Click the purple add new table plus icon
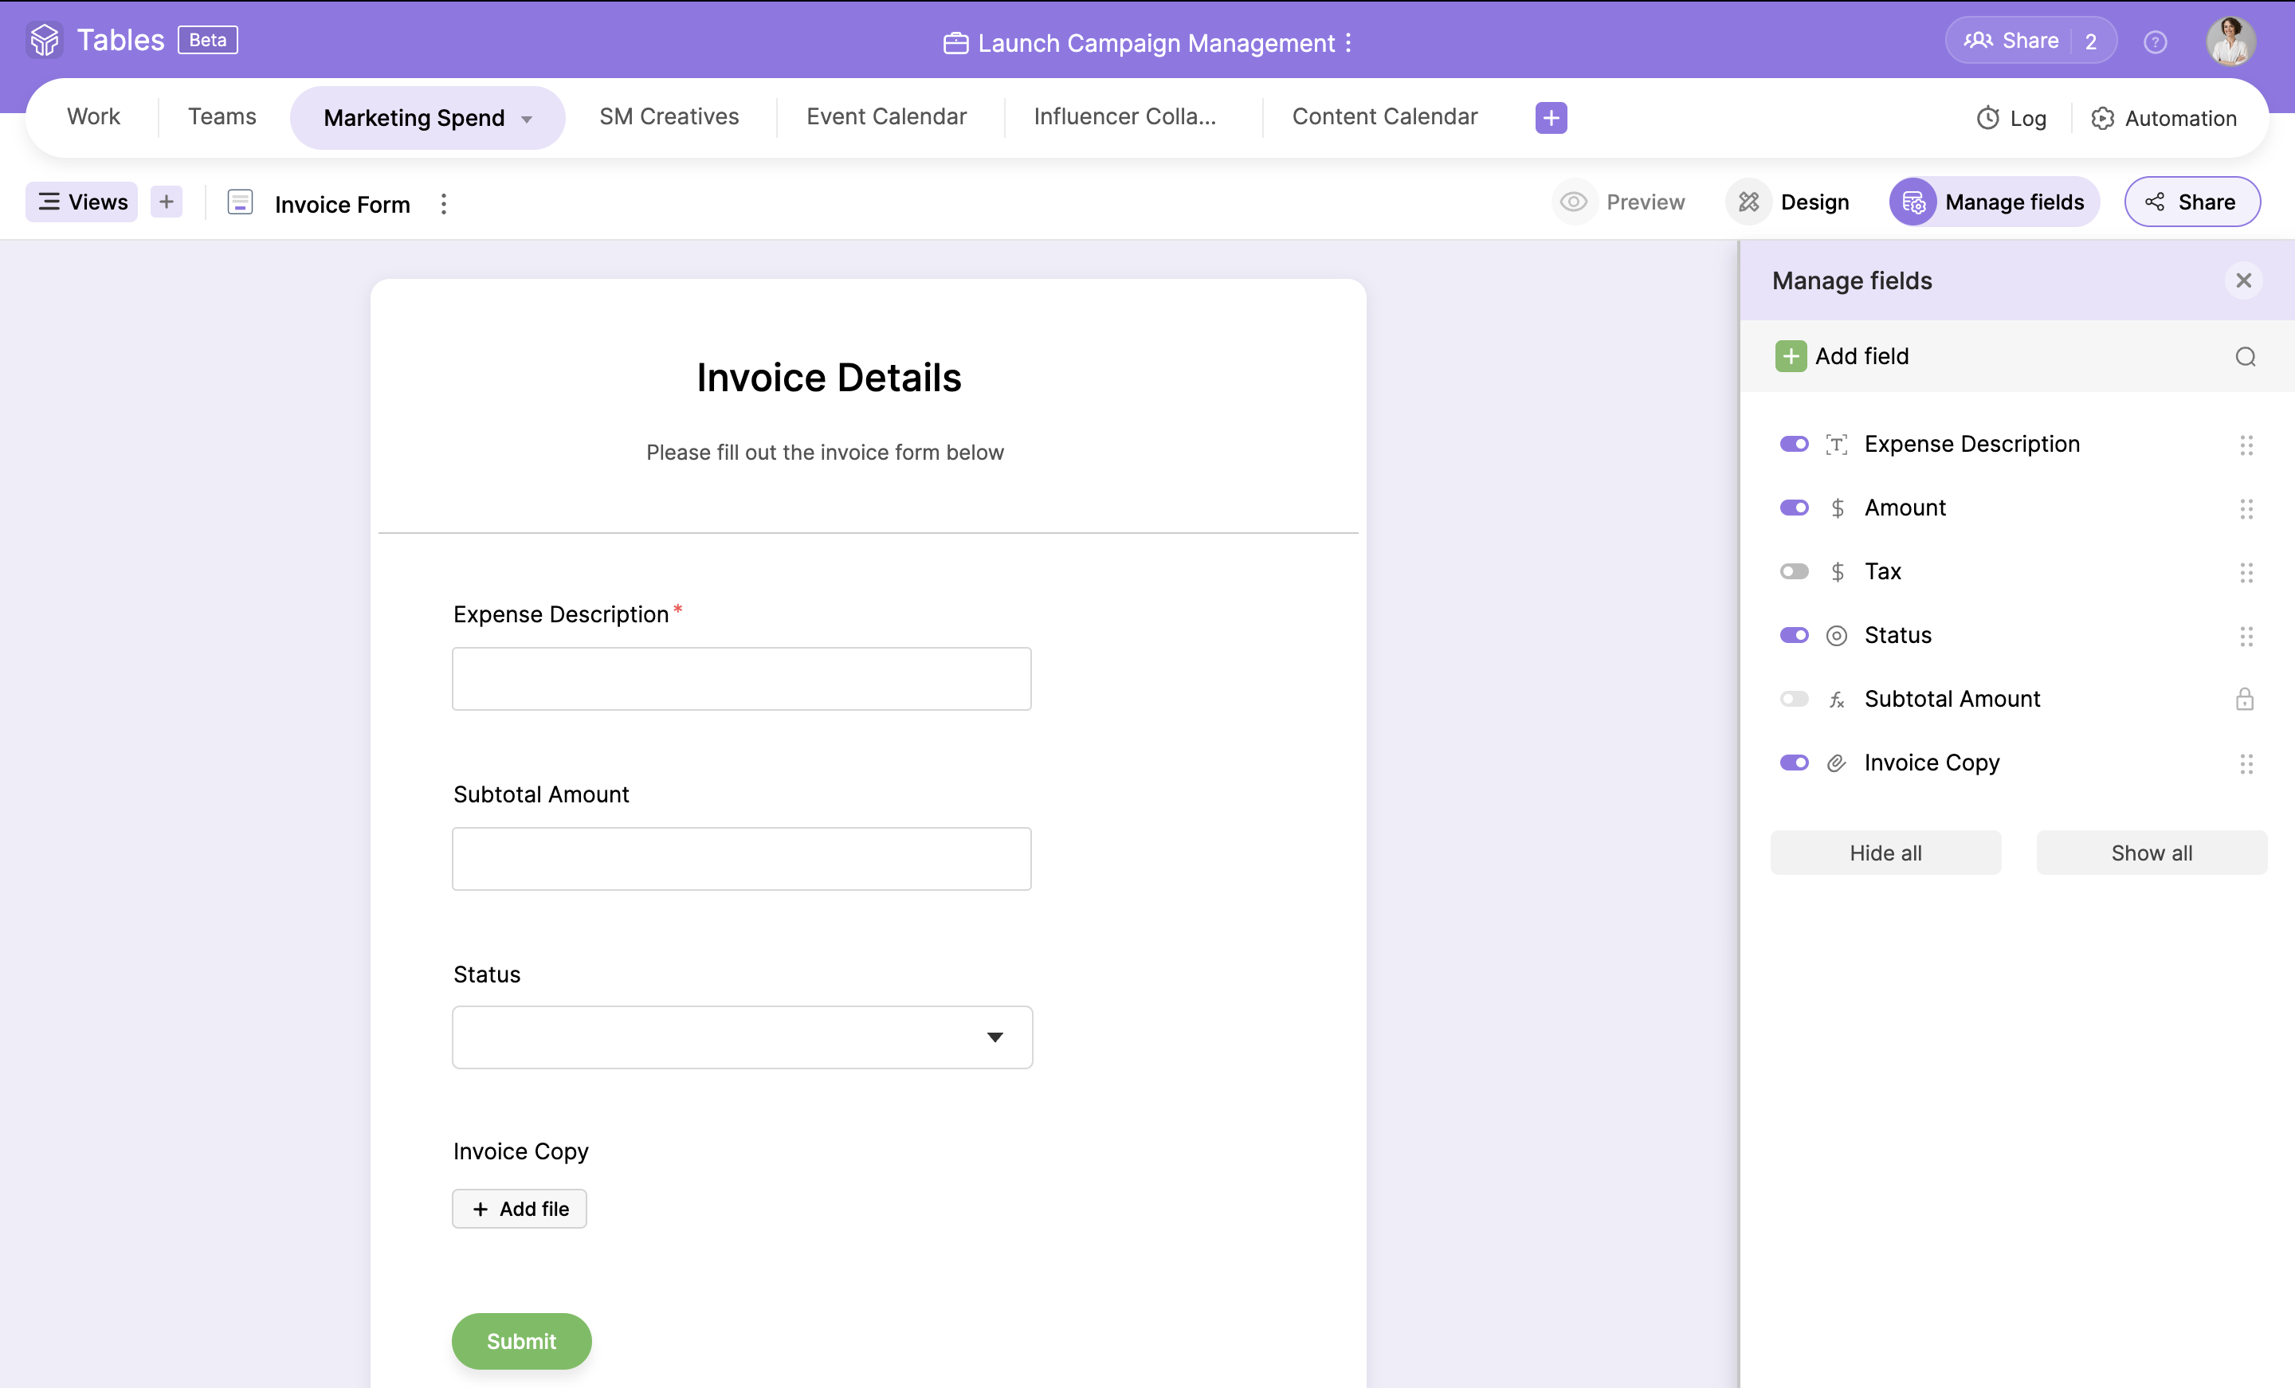This screenshot has height=1388, width=2295. click(x=1550, y=117)
